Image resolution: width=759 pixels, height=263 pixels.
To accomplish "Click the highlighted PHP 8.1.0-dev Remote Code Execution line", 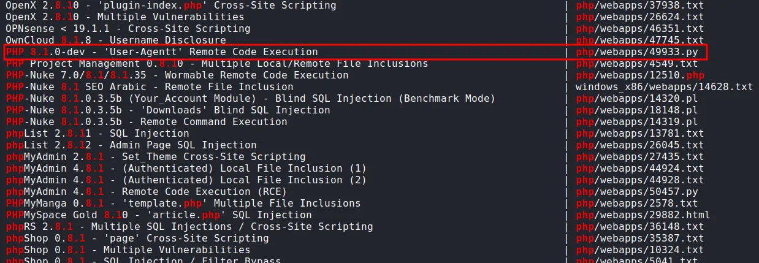I will (162, 52).
